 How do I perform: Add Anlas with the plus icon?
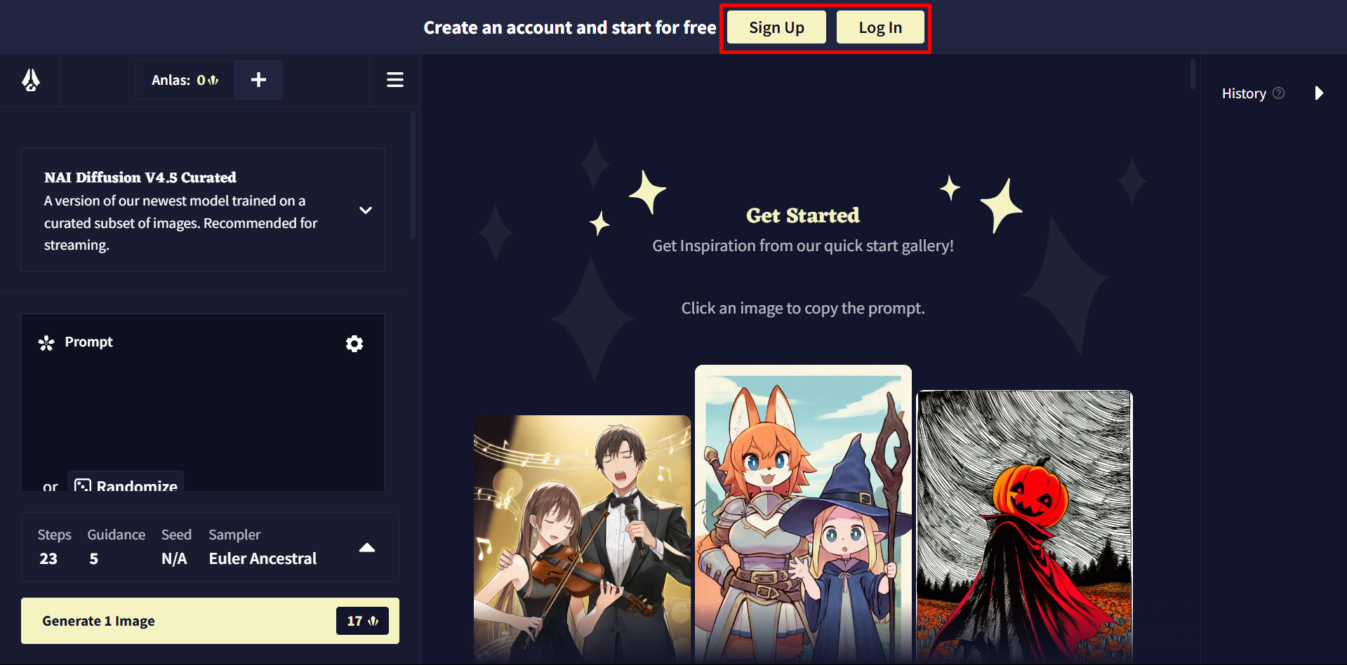[x=258, y=80]
